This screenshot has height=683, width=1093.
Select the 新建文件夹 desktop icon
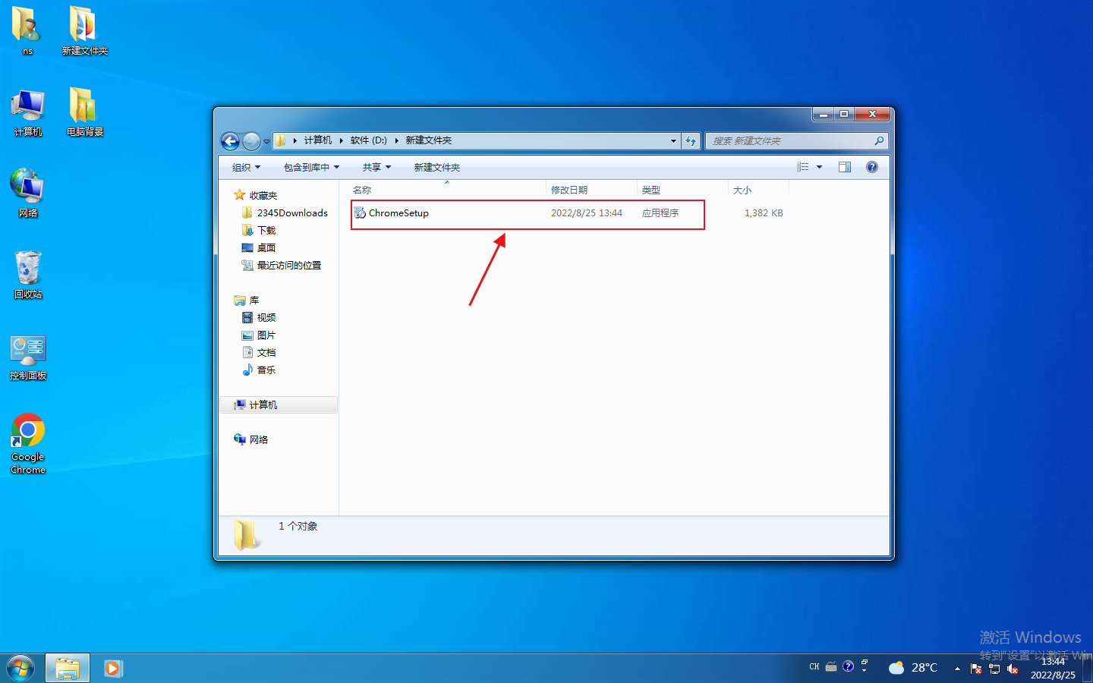click(84, 31)
